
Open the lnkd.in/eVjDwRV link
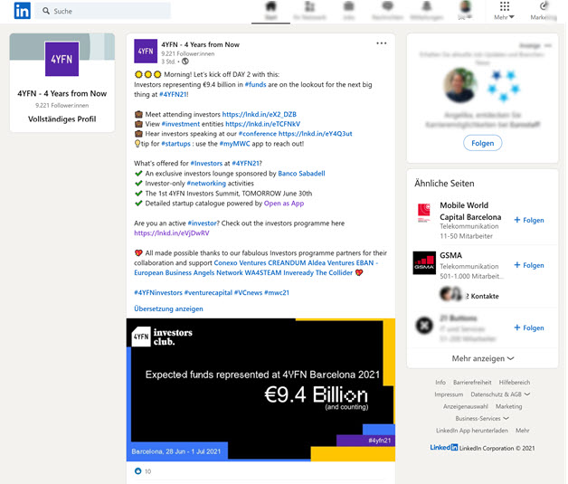[172, 233]
